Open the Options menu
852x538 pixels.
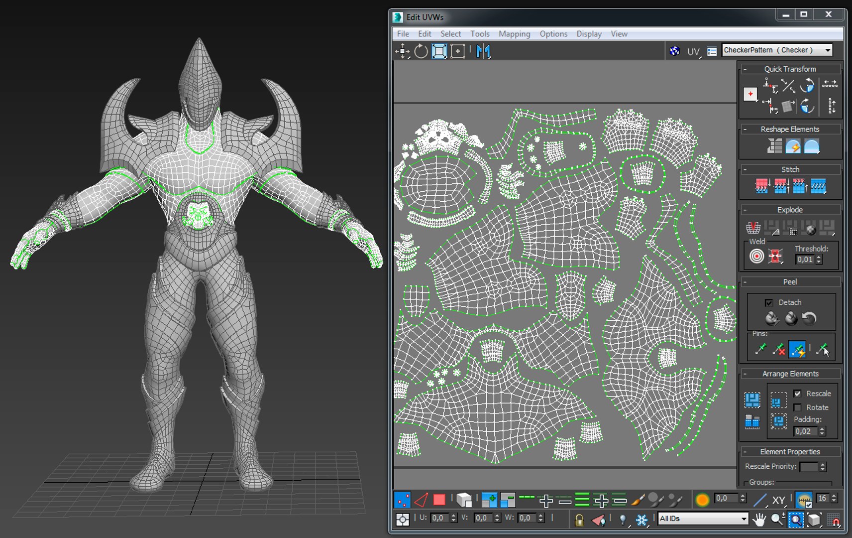[x=553, y=34]
